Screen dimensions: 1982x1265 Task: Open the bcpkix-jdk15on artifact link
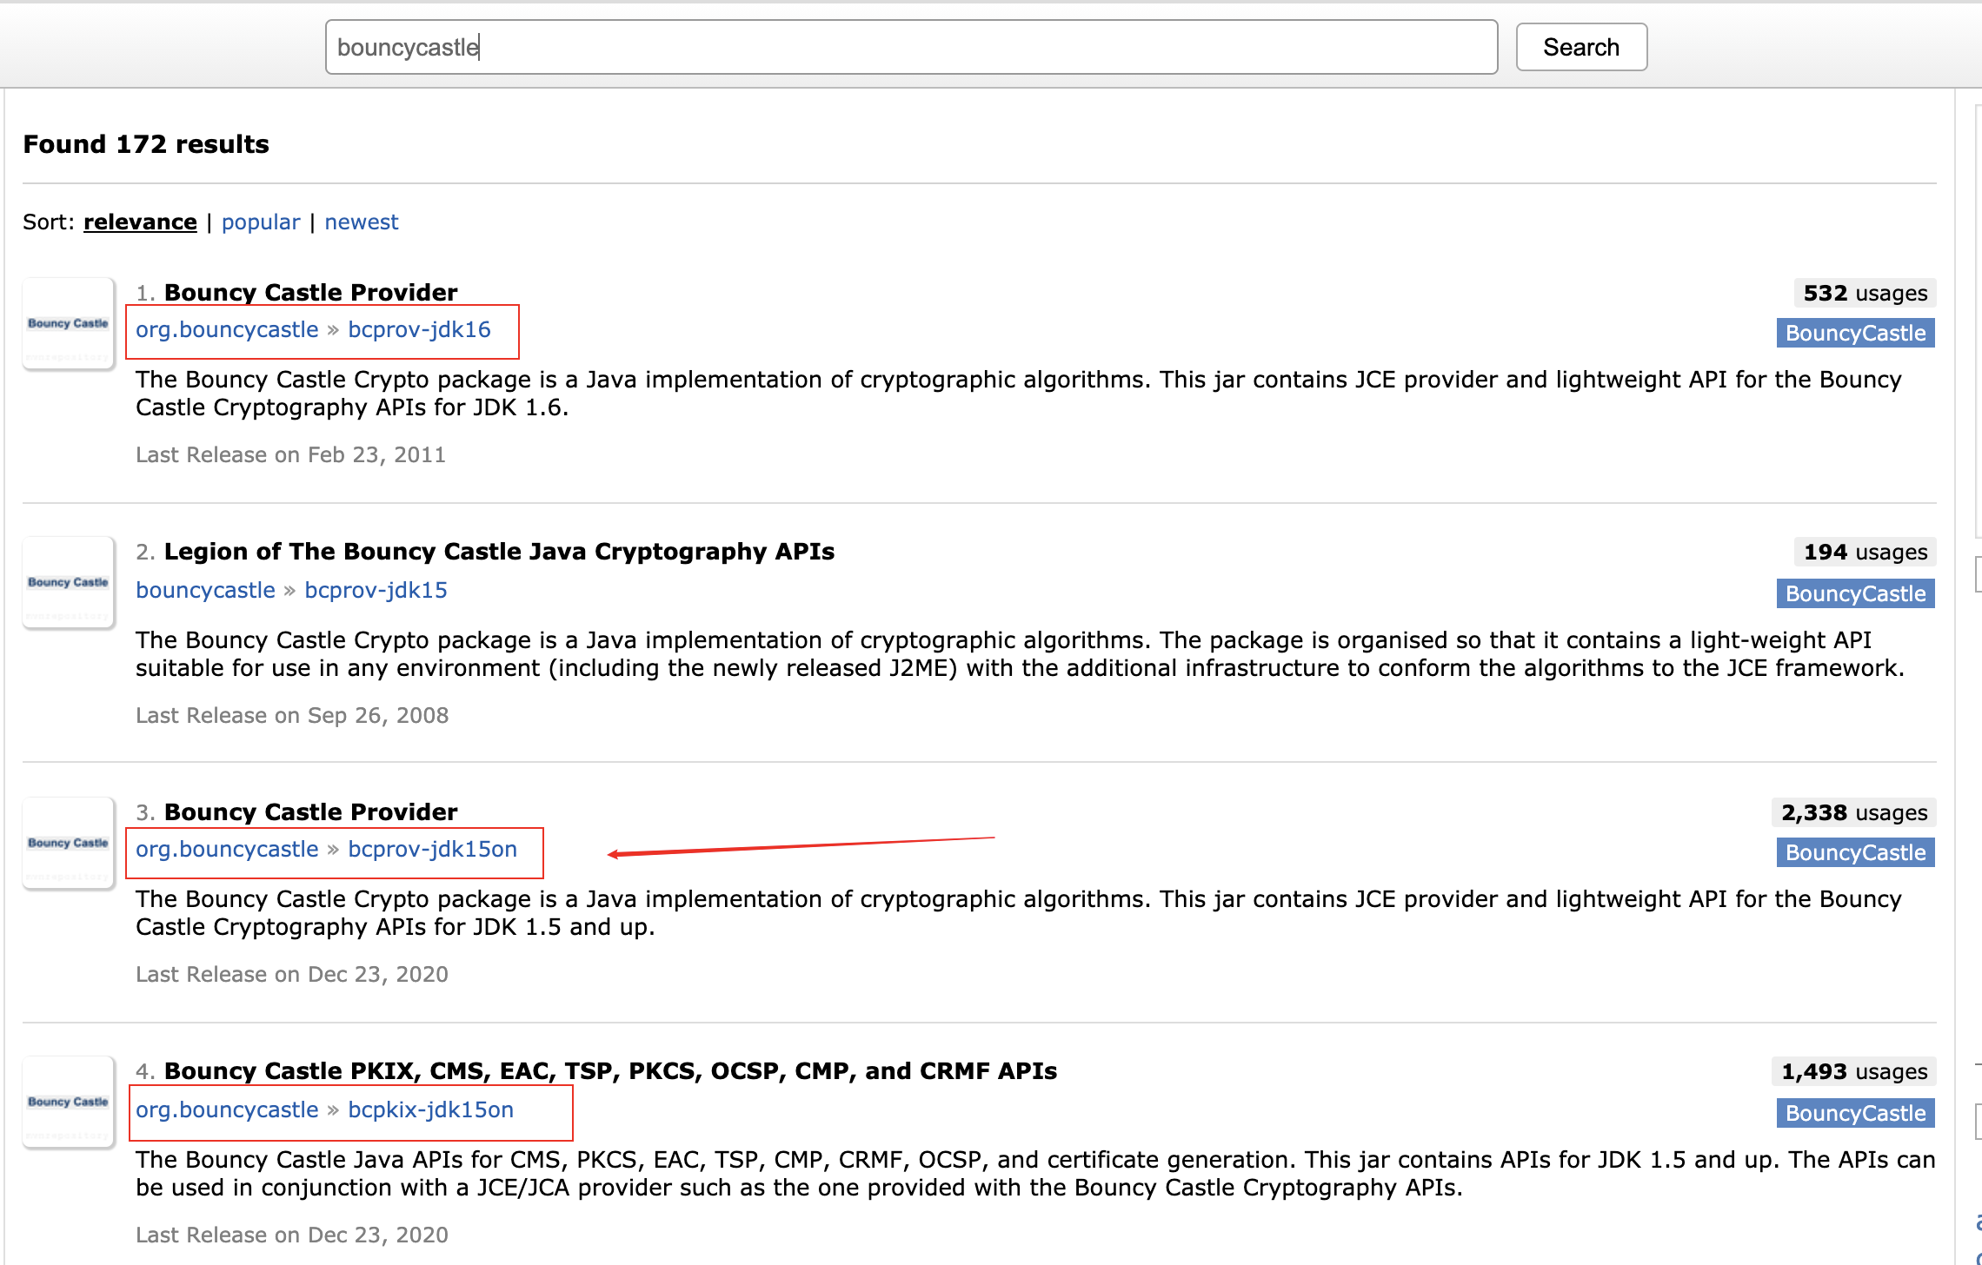pos(430,1110)
